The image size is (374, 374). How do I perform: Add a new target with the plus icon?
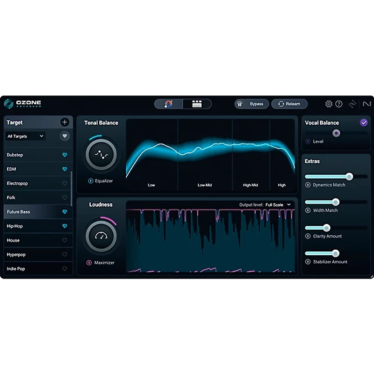(x=65, y=122)
